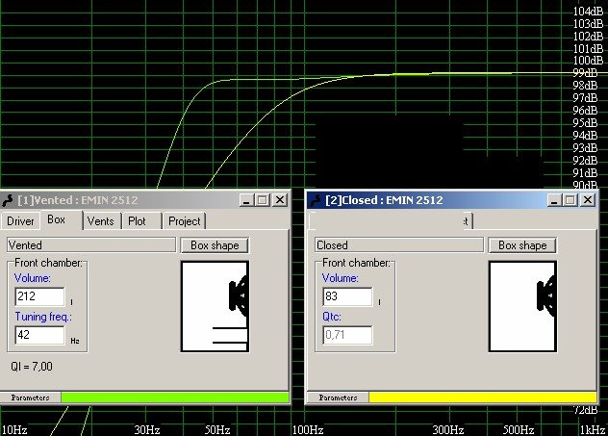The image size is (608, 436).
Task: Click the closed box diagram thumbnail
Action: click(522, 306)
